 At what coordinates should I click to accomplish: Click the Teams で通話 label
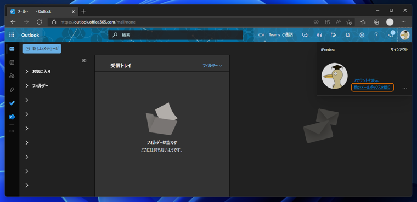click(x=281, y=35)
